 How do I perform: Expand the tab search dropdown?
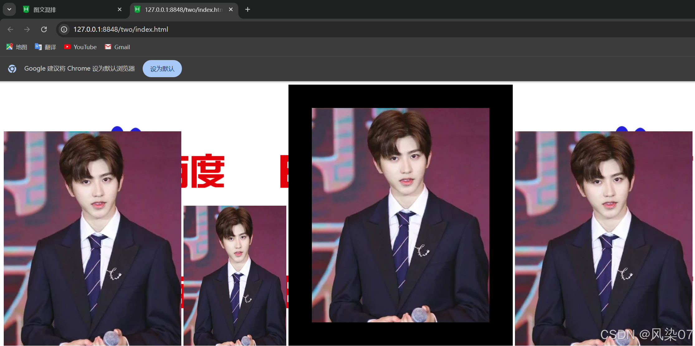9,9
